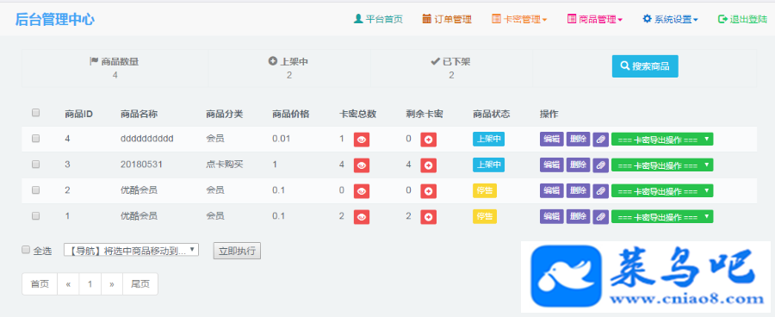Select checkbox for product ID 4
This screenshot has height=317, width=775.
coord(35,139)
